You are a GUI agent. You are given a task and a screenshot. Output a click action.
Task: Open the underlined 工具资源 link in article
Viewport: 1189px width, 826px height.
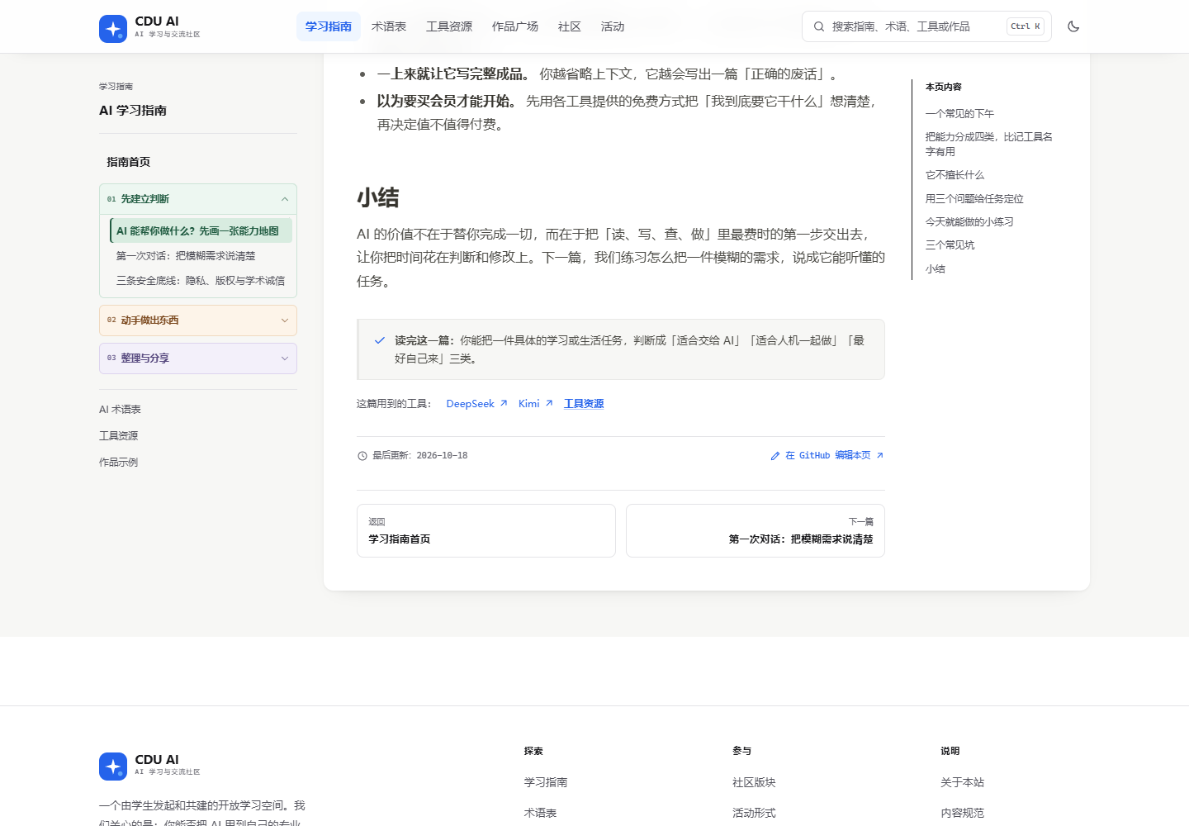(584, 404)
